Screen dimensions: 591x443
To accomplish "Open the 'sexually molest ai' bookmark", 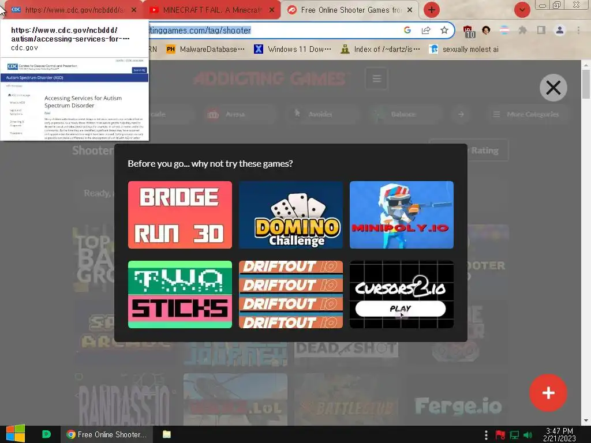I will pos(465,50).
